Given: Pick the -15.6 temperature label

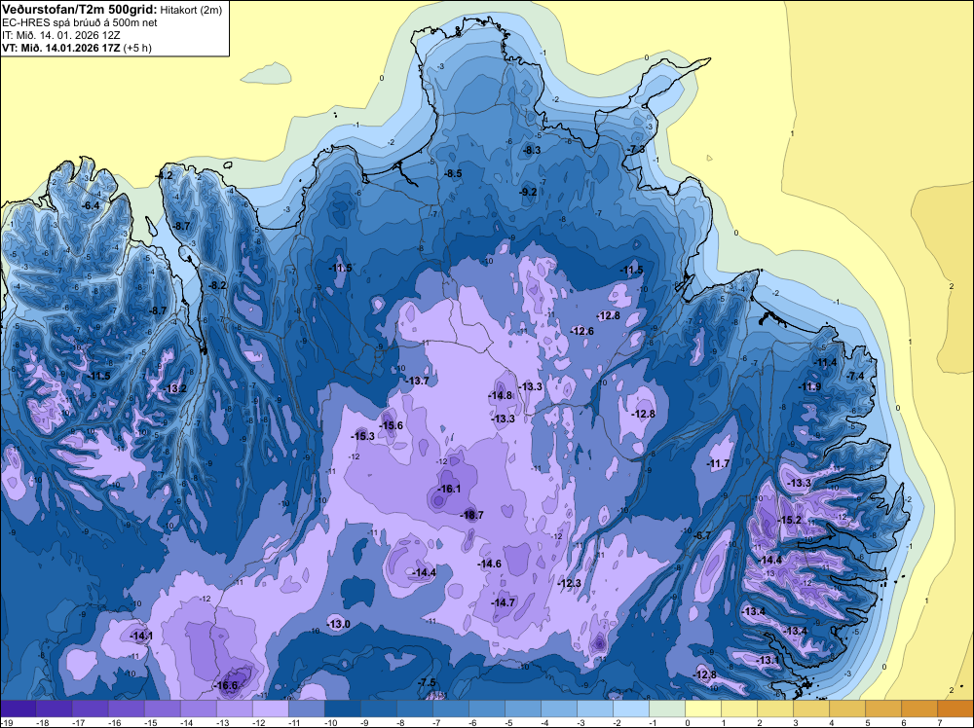Looking at the screenshot, I should [392, 425].
